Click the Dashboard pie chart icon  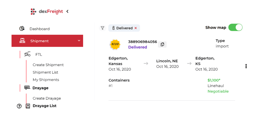tap(22, 29)
